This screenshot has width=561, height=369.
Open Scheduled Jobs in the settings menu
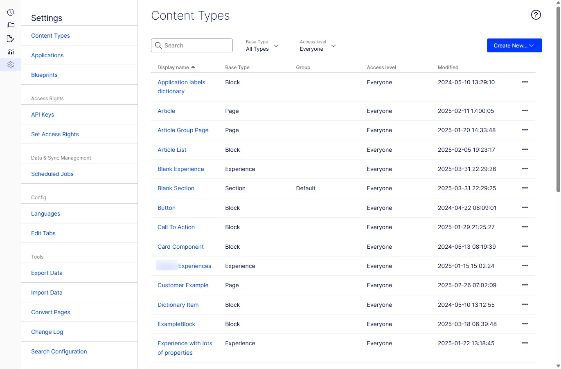point(52,174)
